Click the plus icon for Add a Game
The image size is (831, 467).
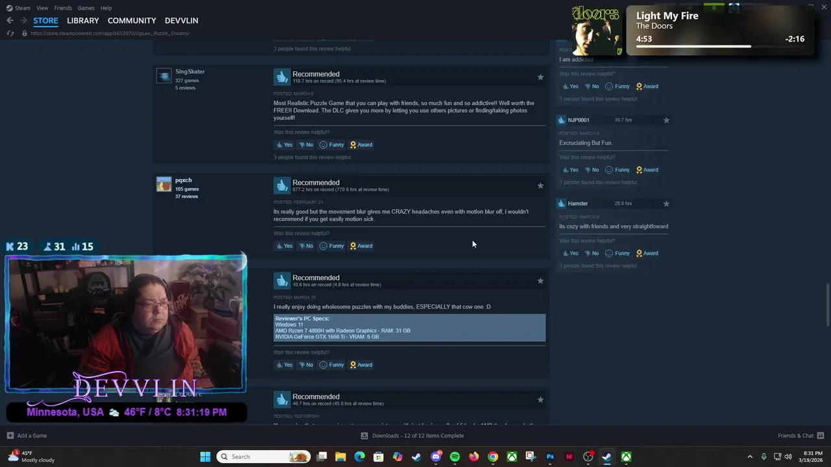coord(10,436)
